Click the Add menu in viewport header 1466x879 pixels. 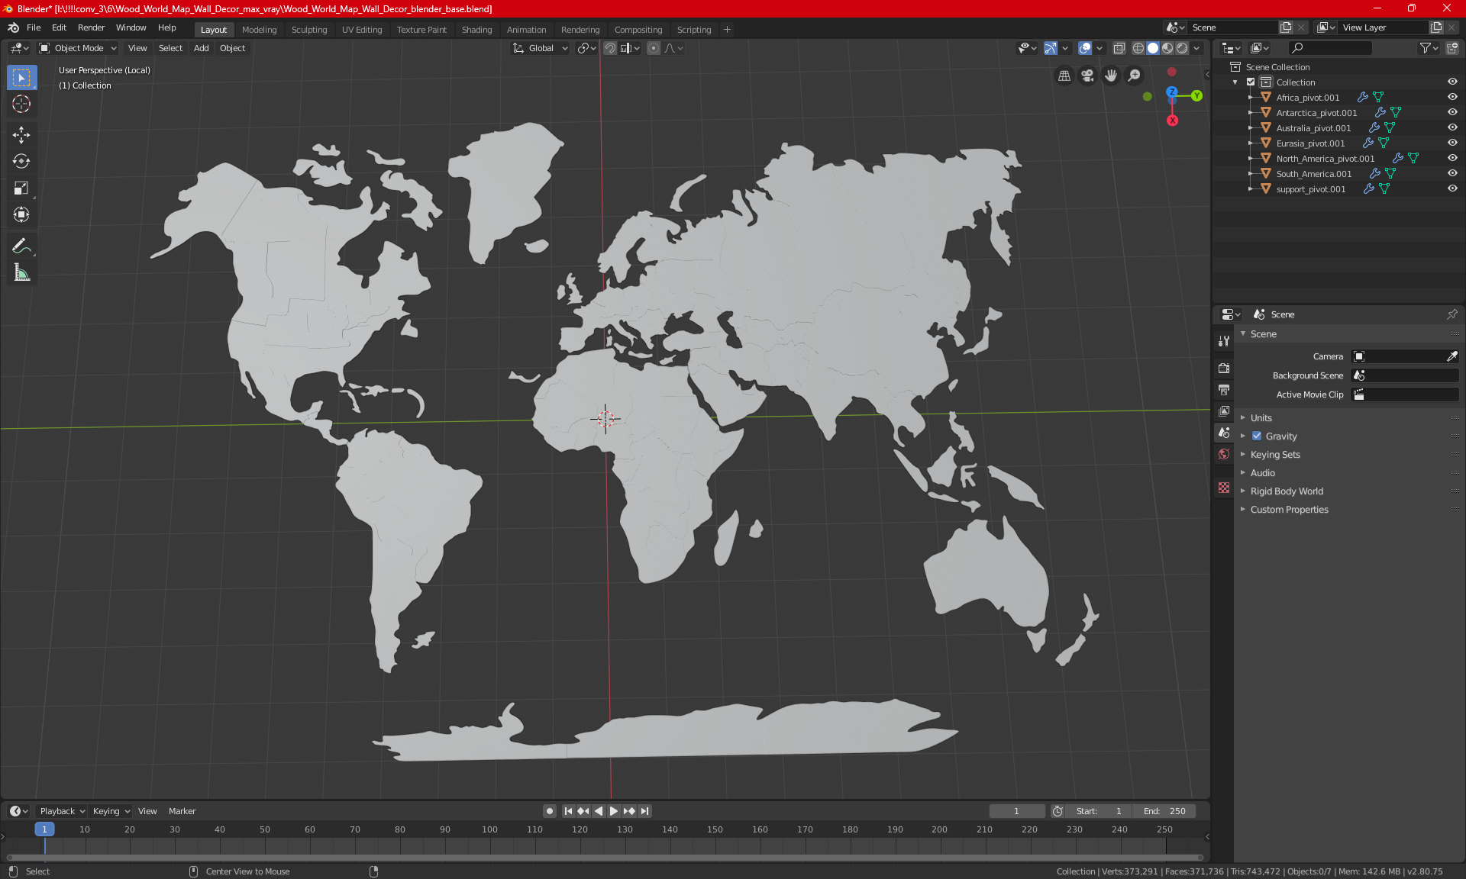pos(201,48)
